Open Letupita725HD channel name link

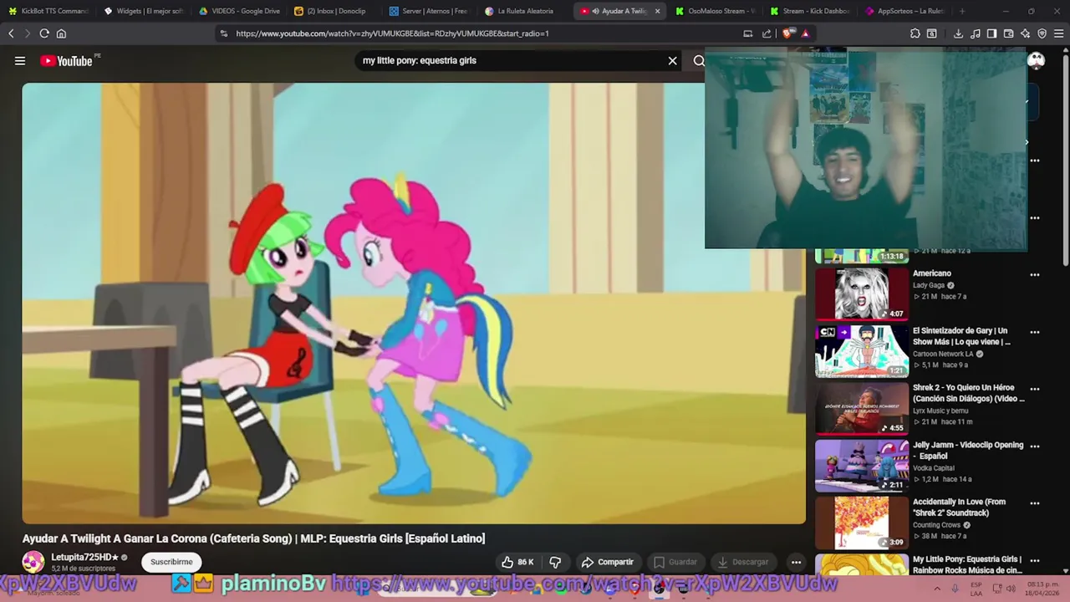click(x=84, y=557)
